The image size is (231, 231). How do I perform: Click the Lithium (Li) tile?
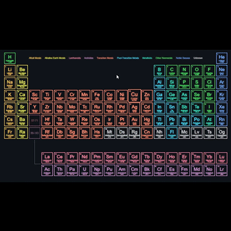pyautogui.click(x=10, y=70)
